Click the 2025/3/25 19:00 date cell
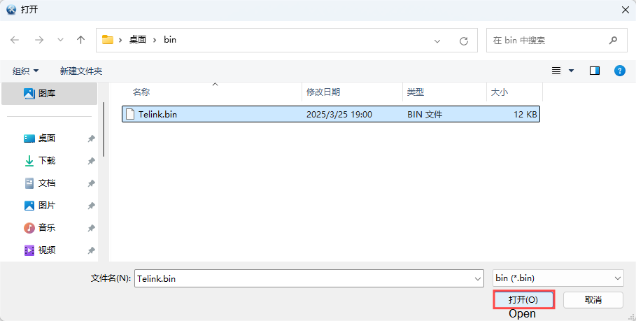 click(x=339, y=114)
